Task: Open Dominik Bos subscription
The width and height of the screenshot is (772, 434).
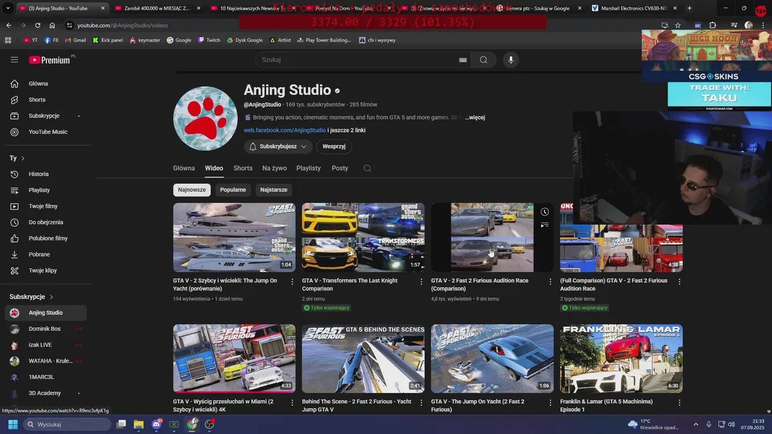Action: [x=46, y=329]
